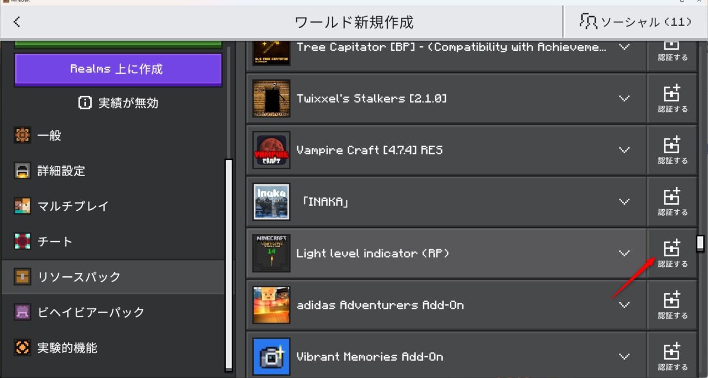Activate 「INAKA」 pack with 認証する
The height and width of the screenshot is (378, 708).
pyautogui.click(x=672, y=201)
